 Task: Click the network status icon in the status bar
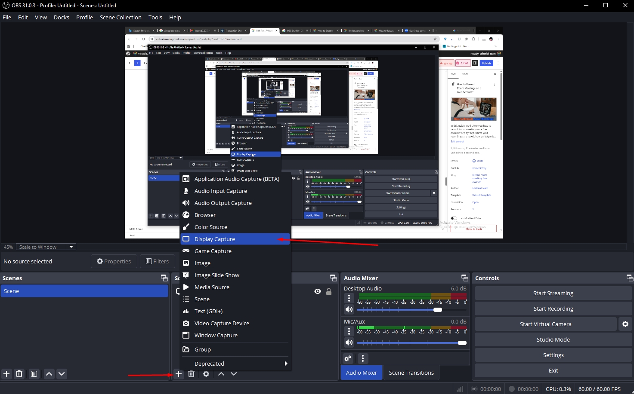click(460, 389)
